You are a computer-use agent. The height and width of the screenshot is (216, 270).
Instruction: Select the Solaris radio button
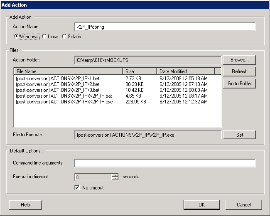pos(64,37)
